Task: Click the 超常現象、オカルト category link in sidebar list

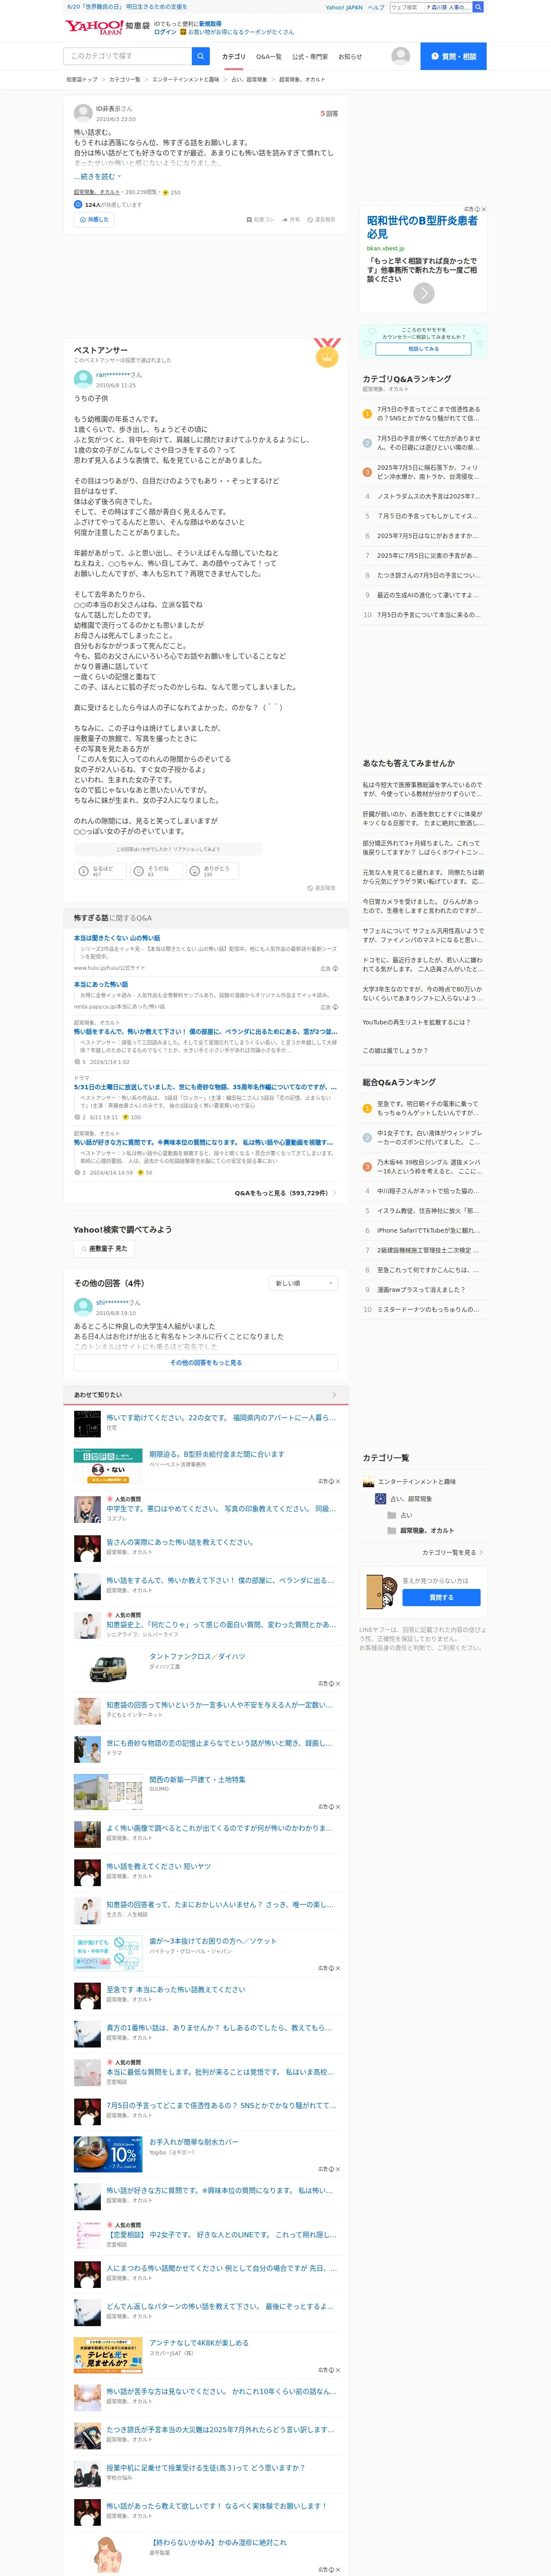Action: coord(427,1530)
